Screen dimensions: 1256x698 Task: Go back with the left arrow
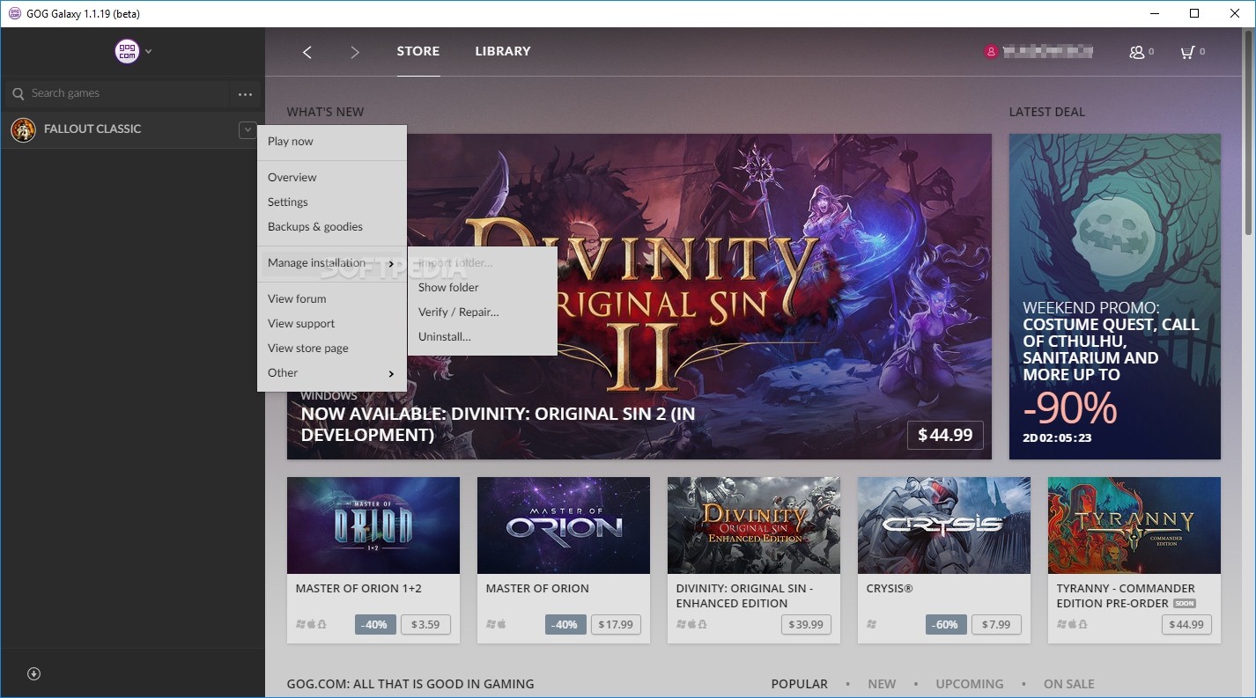pos(307,52)
